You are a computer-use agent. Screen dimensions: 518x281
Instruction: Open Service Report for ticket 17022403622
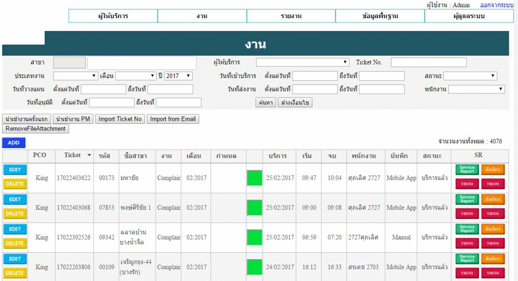click(x=467, y=169)
